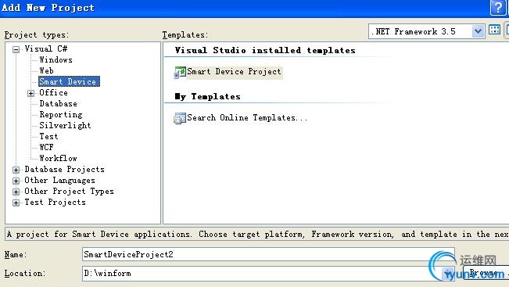Click the help question mark button
The height and width of the screenshot is (287, 509).
(x=497, y=7)
